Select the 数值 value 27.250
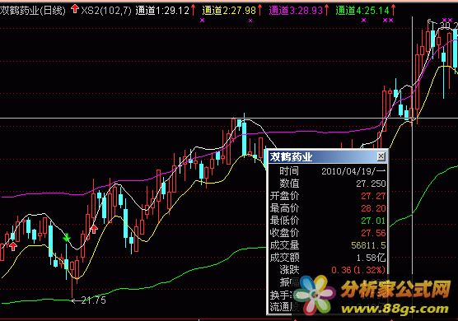Viewport: 458px width, 321px height. point(371,184)
